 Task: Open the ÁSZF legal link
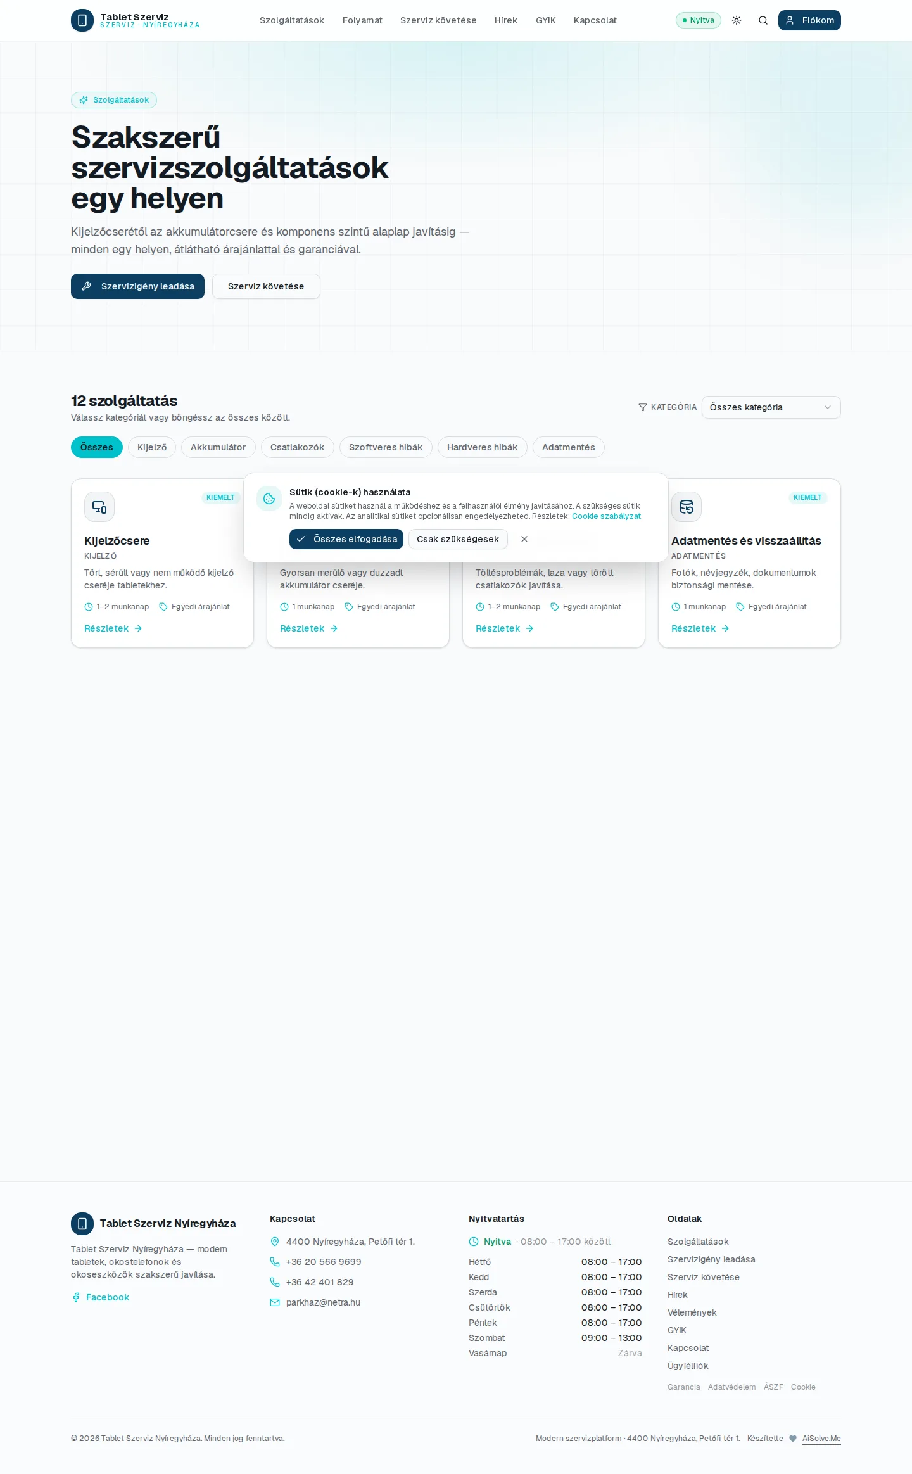point(773,1387)
